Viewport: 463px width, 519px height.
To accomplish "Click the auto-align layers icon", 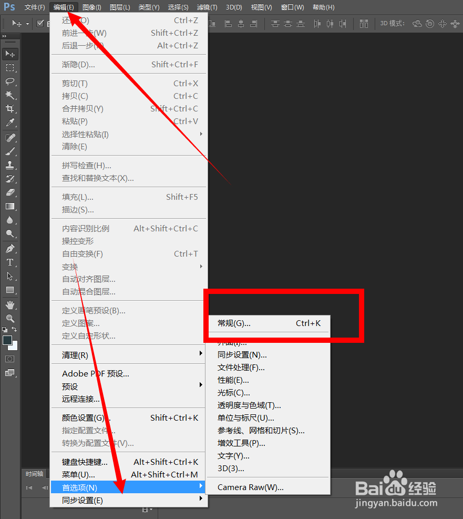I will coord(364,24).
